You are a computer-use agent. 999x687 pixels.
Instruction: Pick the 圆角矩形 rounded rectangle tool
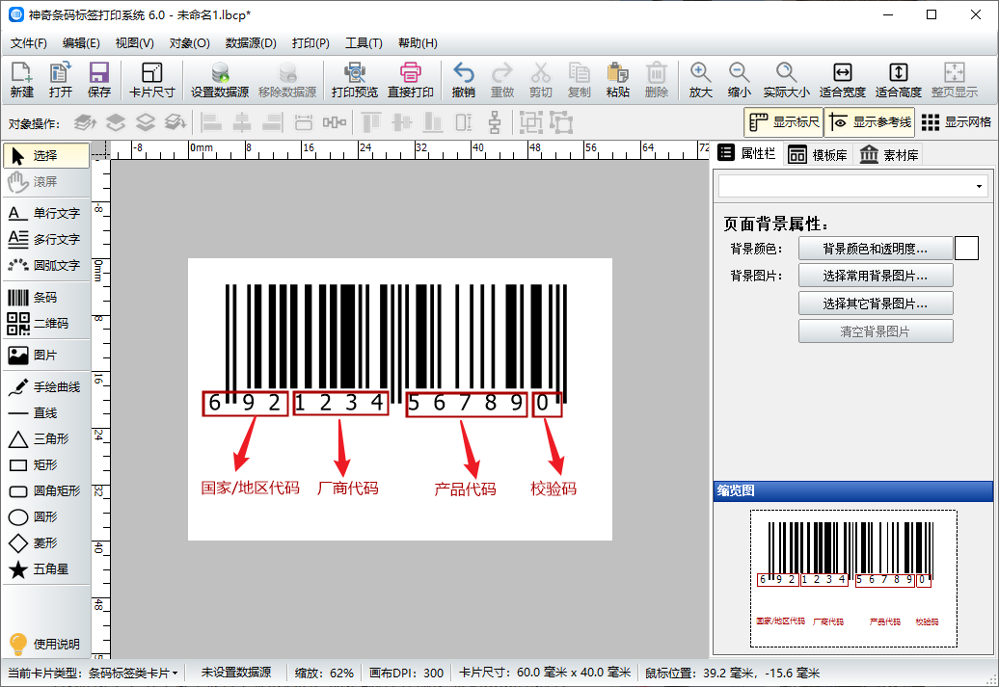pyautogui.click(x=46, y=490)
